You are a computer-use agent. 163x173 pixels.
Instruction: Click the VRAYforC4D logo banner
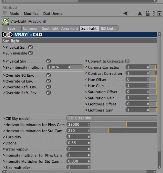(79, 34)
